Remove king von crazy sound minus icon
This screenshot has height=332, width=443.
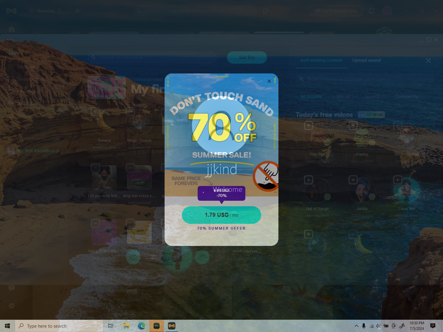(x=130, y=168)
